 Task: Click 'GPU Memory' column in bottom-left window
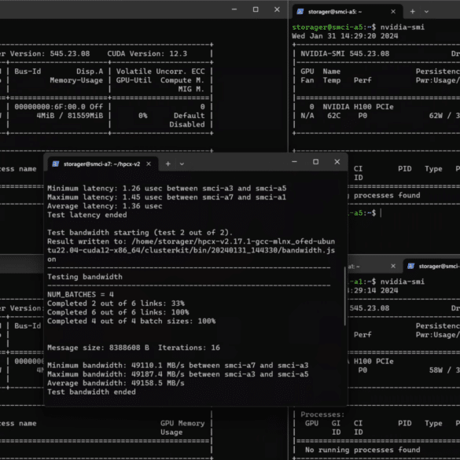[182, 423]
